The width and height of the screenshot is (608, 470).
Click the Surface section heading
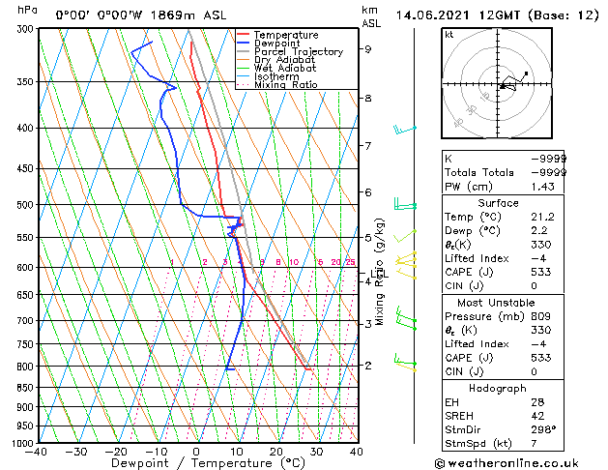pyautogui.click(x=498, y=203)
